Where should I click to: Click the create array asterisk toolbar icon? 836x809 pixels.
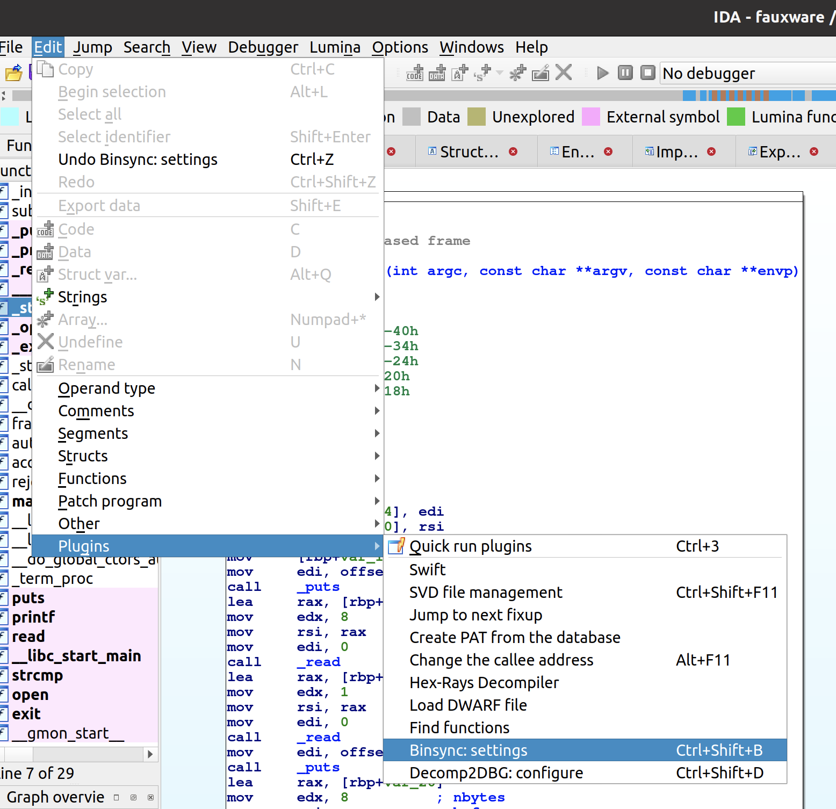point(518,73)
